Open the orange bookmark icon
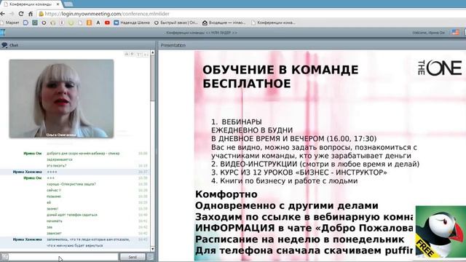The height and width of the screenshot is (262, 466). (x=89, y=23)
